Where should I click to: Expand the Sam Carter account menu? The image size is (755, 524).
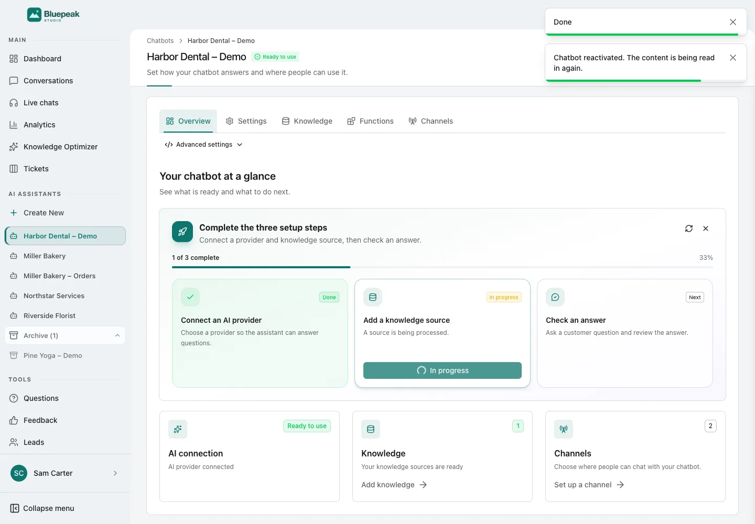pos(65,473)
